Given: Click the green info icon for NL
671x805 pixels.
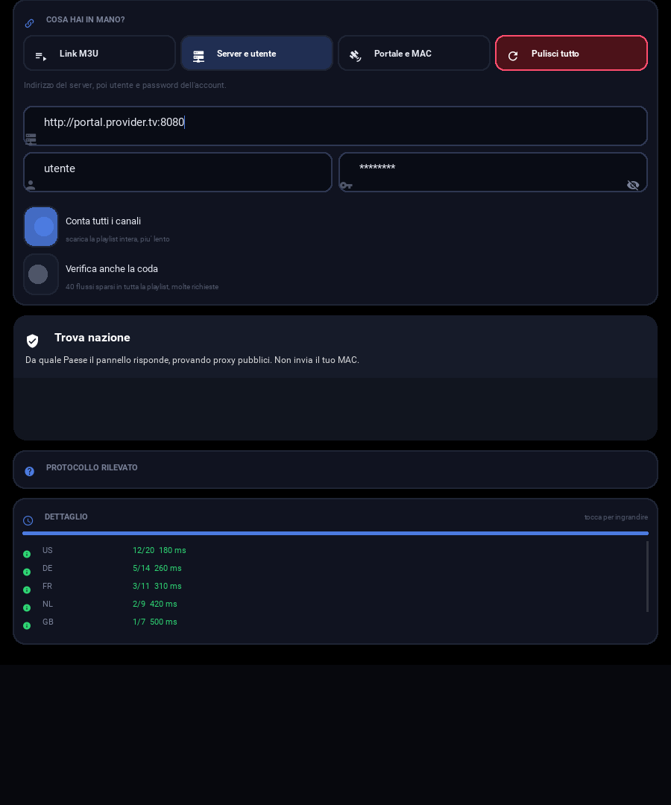Looking at the screenshot, I should [27, 608].
